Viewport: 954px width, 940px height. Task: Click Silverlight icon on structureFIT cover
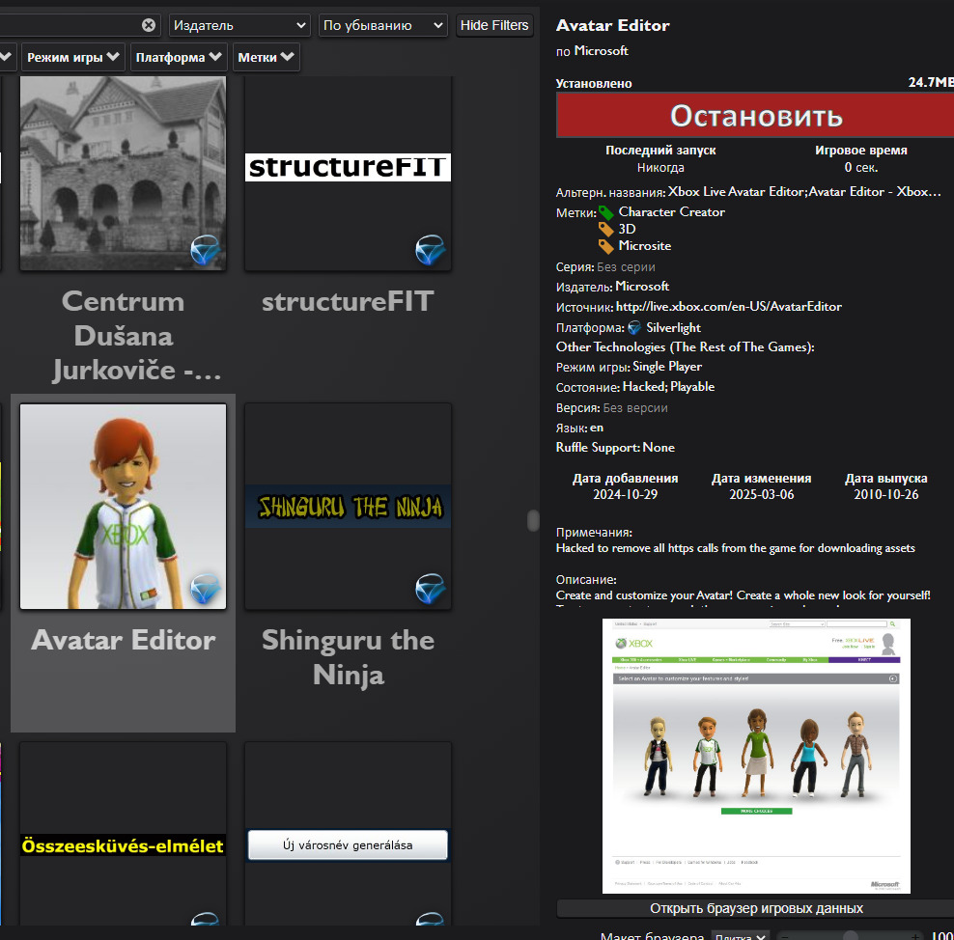430,250
